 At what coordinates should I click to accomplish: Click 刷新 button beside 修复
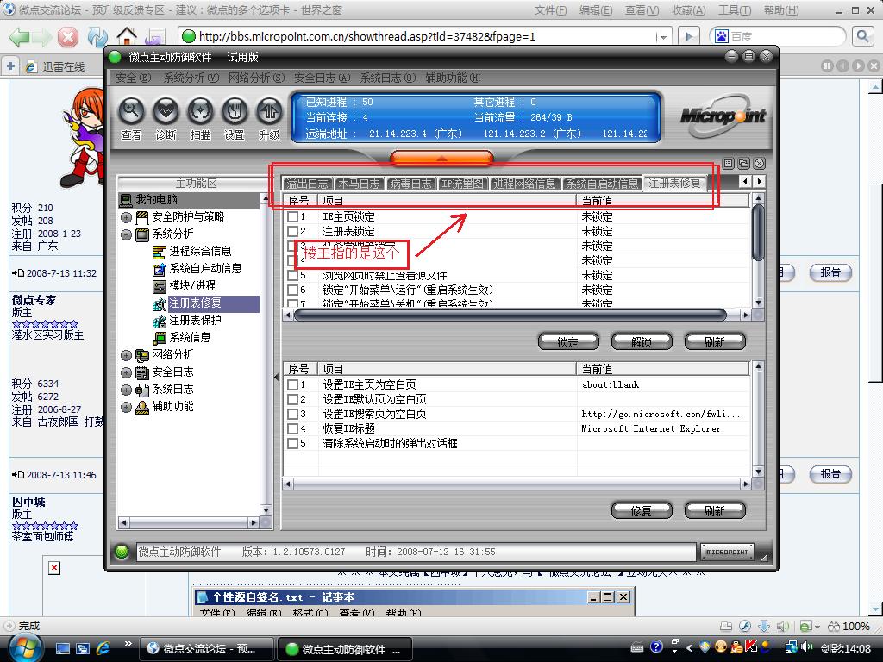[715, 510]
